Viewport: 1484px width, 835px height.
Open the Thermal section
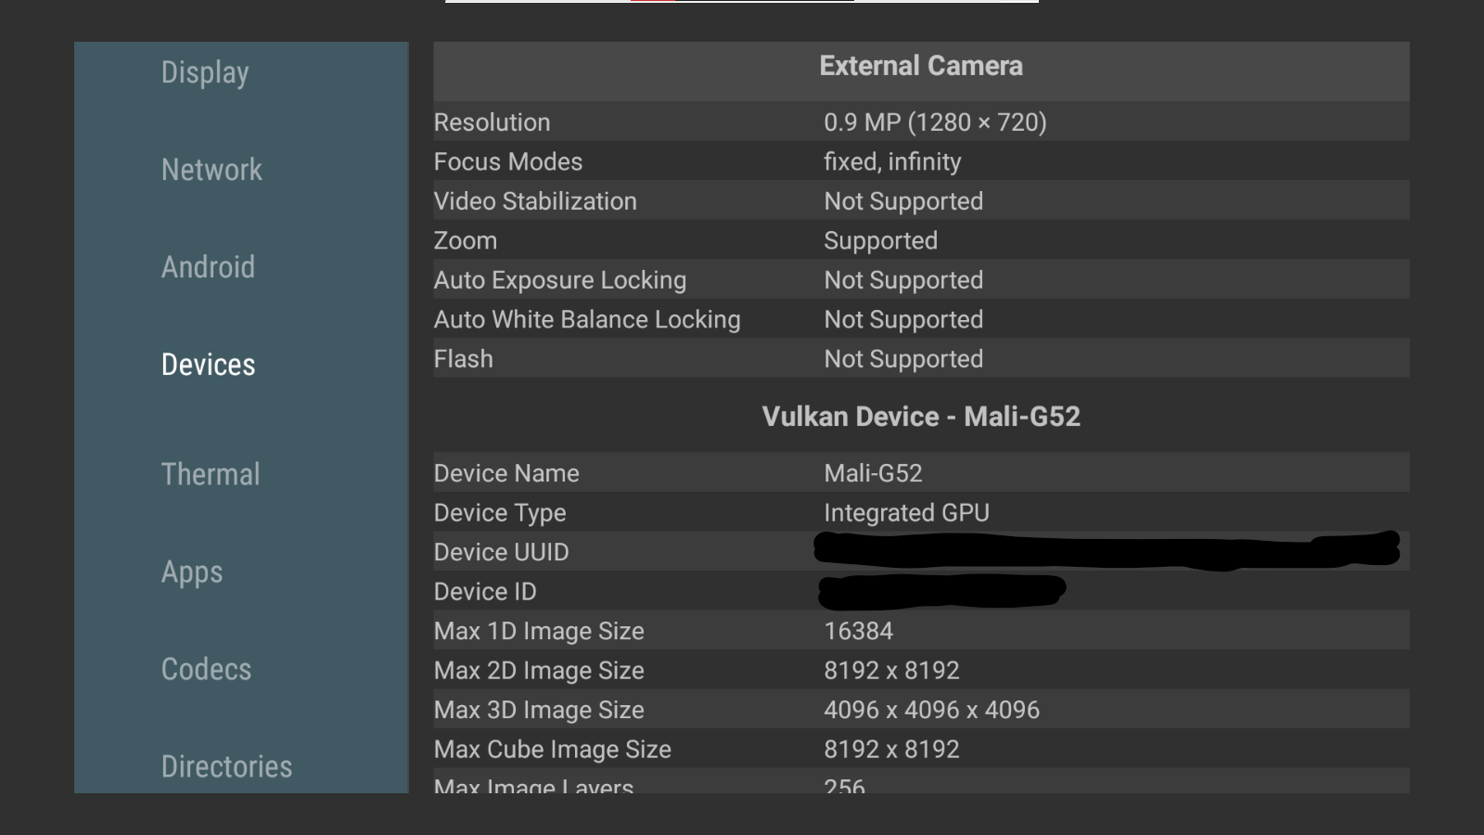point(211,474)
